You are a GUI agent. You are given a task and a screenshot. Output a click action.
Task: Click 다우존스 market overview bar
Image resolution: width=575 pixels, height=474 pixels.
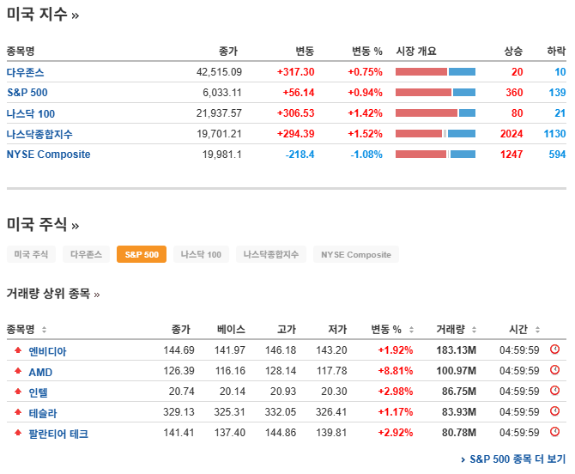click(x=435, y=71)
